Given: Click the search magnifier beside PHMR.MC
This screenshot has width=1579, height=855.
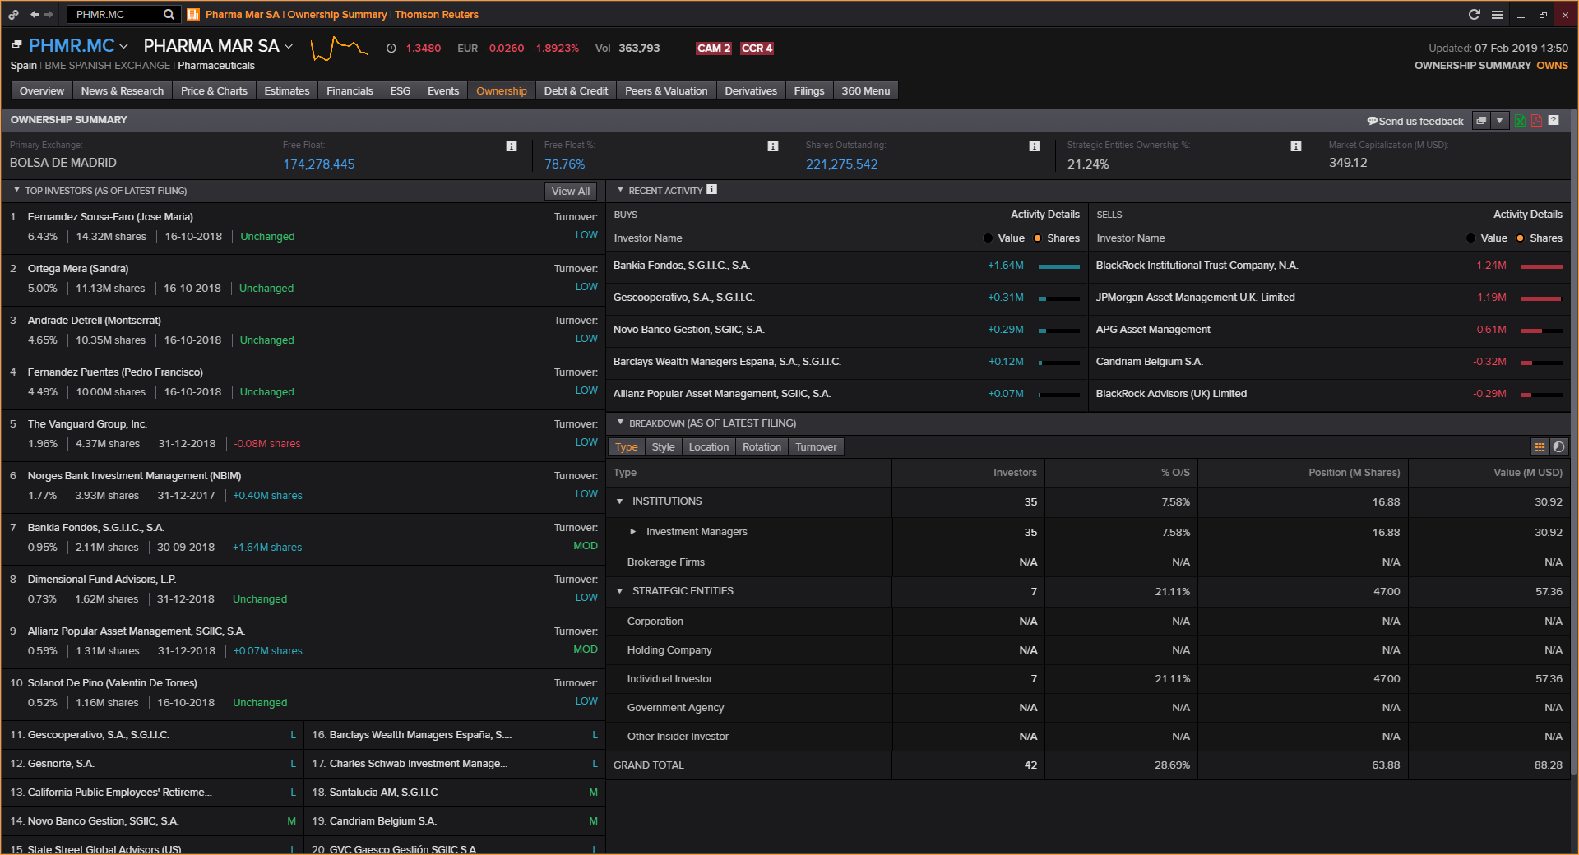Looking at the screenshot, I should [169, 14].
